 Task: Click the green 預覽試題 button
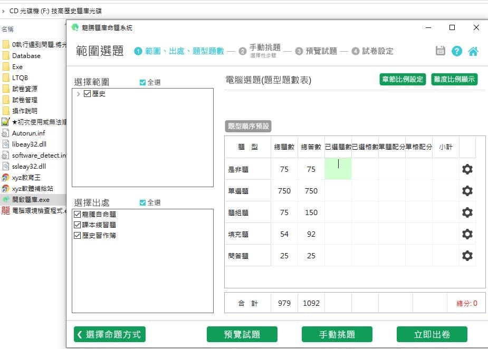pos(242,334)
